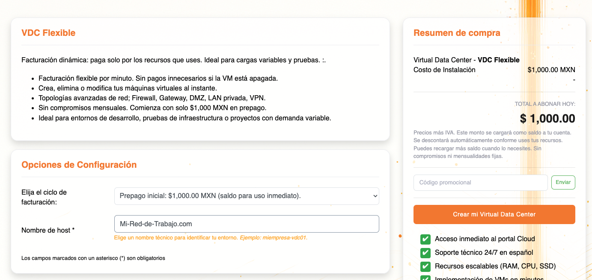
Task: Focus the Nombre de host text field
Action: (x=247, y=224)
